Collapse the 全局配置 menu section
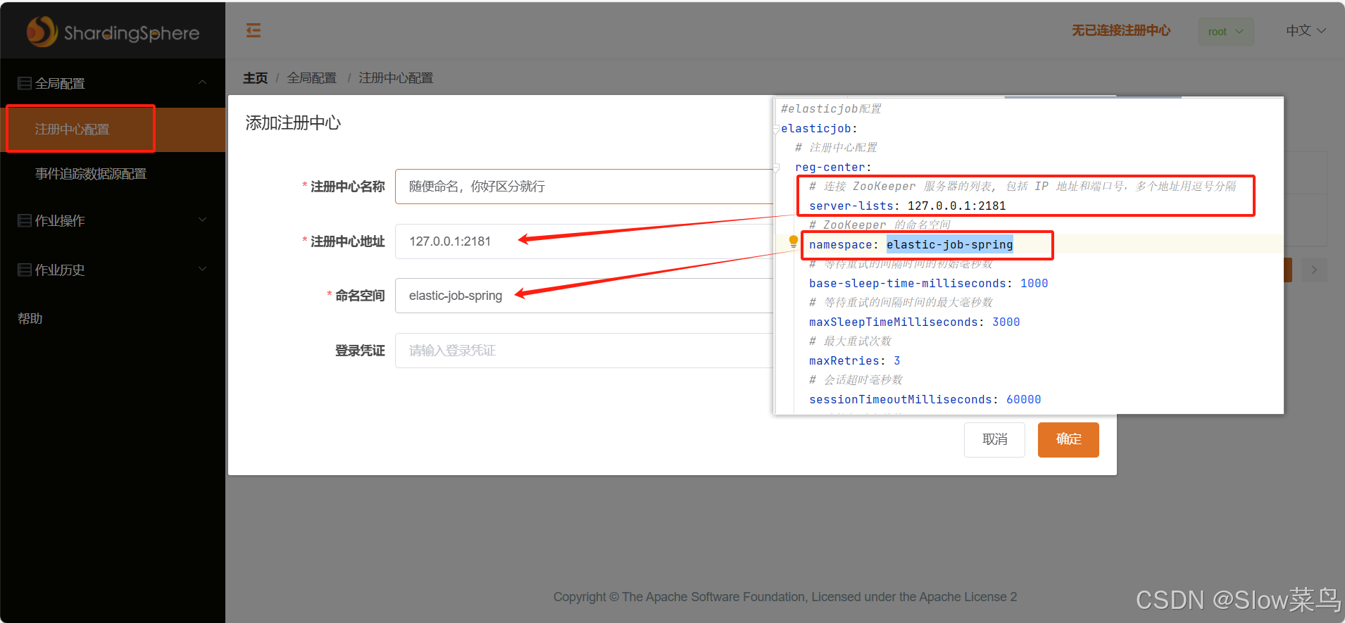 [x=113, y=83]
